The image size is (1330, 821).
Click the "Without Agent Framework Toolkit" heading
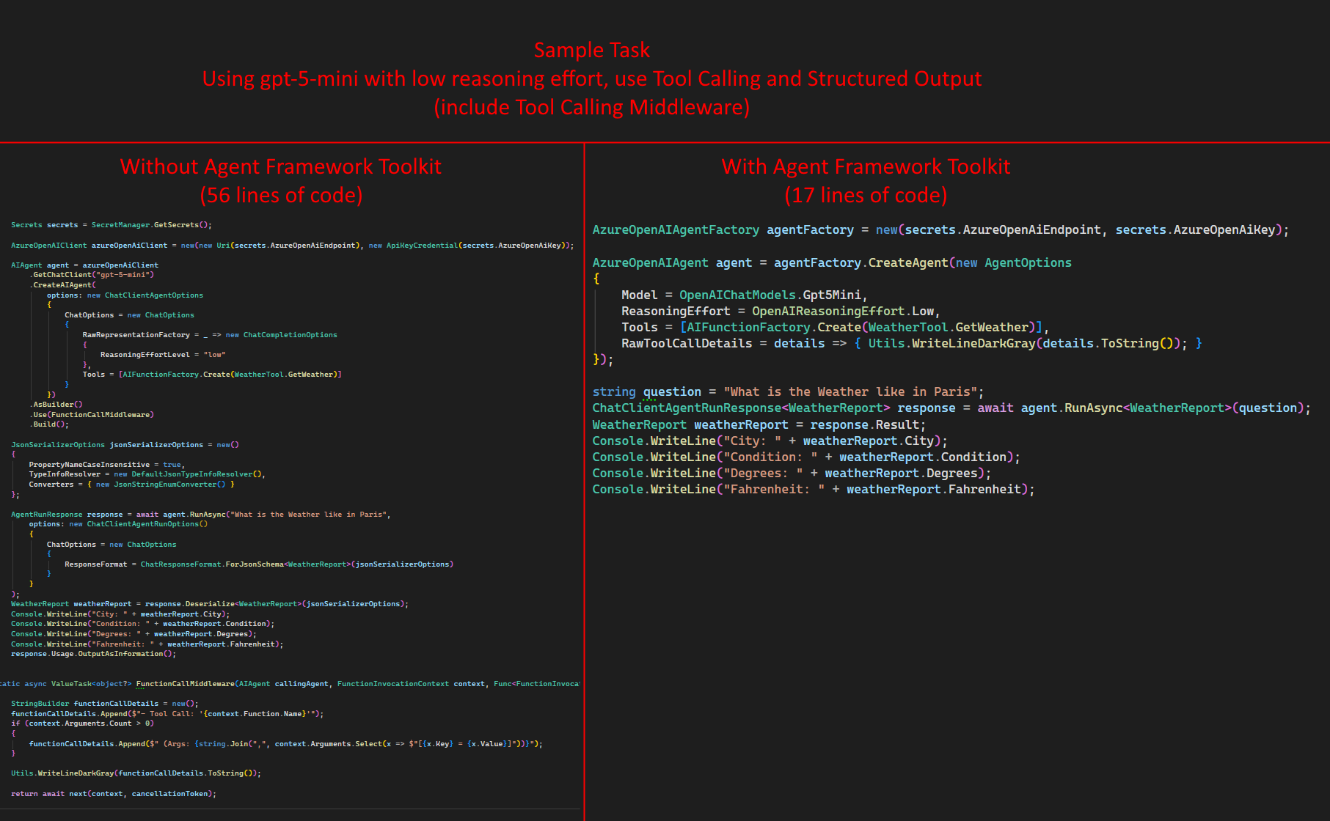[x=281, y=166]
